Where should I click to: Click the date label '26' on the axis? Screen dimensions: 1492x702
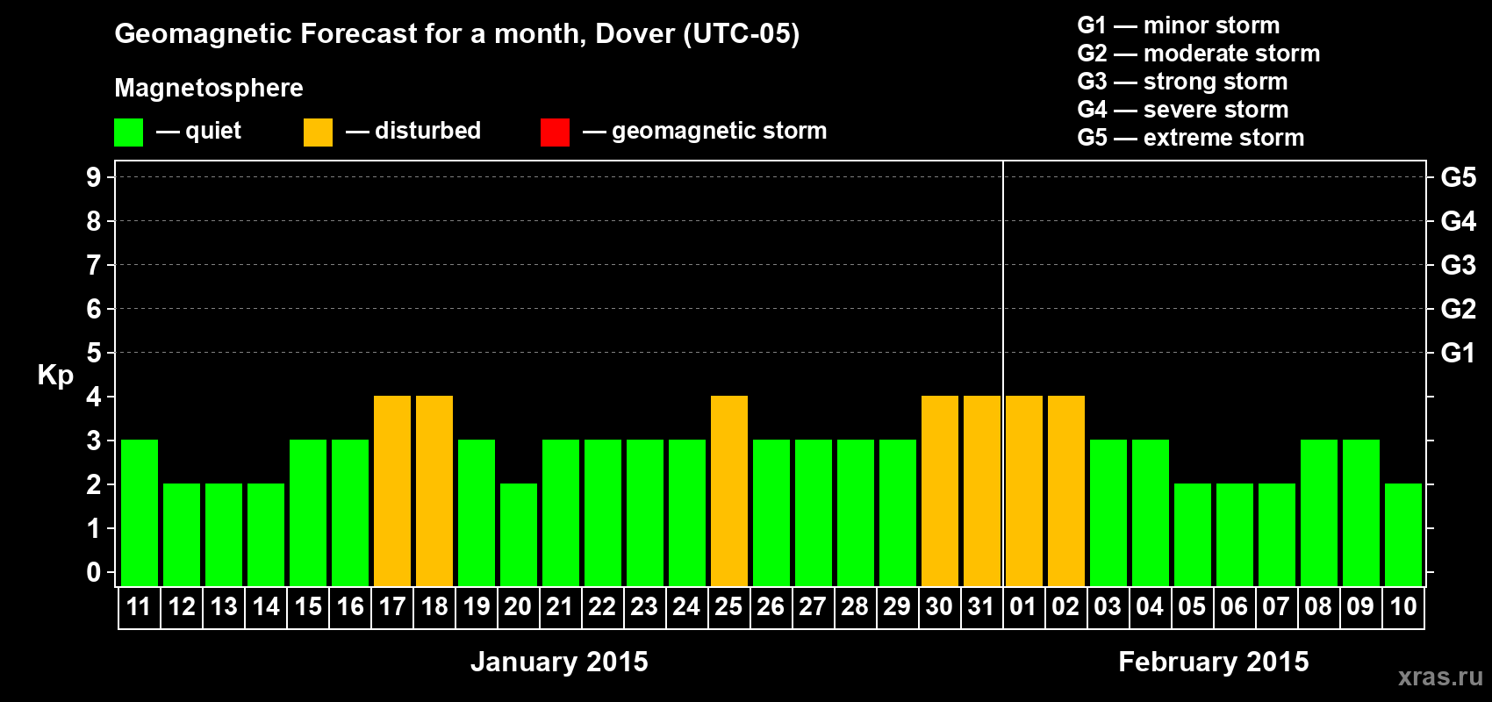coord(771,606)
